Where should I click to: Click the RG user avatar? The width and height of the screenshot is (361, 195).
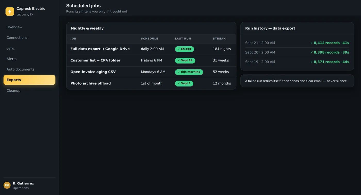7,185
